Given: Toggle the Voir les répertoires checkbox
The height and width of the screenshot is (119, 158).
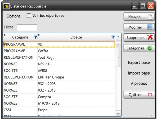Looking at the screenshot, I should 29,16.
